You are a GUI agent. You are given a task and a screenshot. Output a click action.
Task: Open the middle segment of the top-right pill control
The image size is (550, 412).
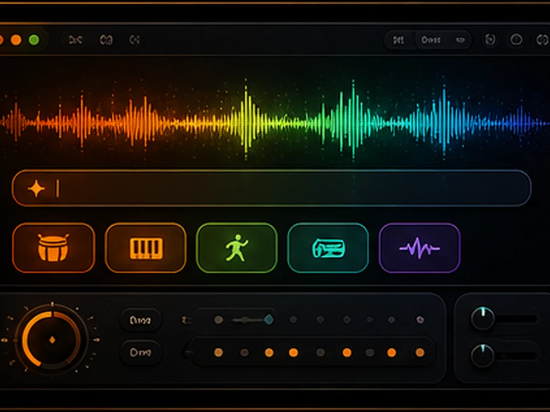pos(431,40)
